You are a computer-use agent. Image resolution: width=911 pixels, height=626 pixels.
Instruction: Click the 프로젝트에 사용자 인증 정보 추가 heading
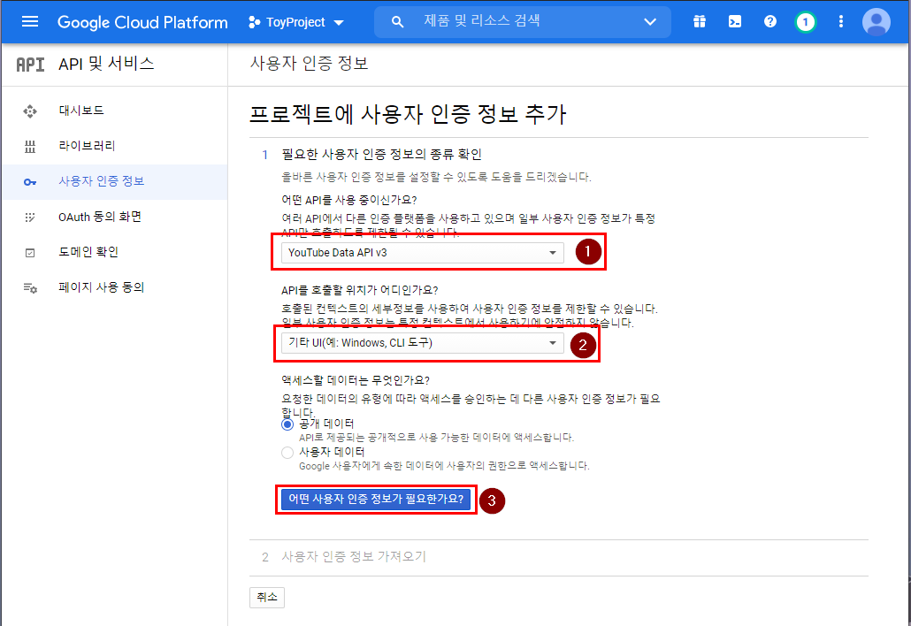pos(407,114)
